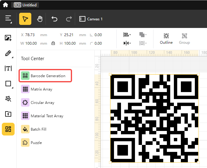Edit the width field 100.00

tap(31, 43)
